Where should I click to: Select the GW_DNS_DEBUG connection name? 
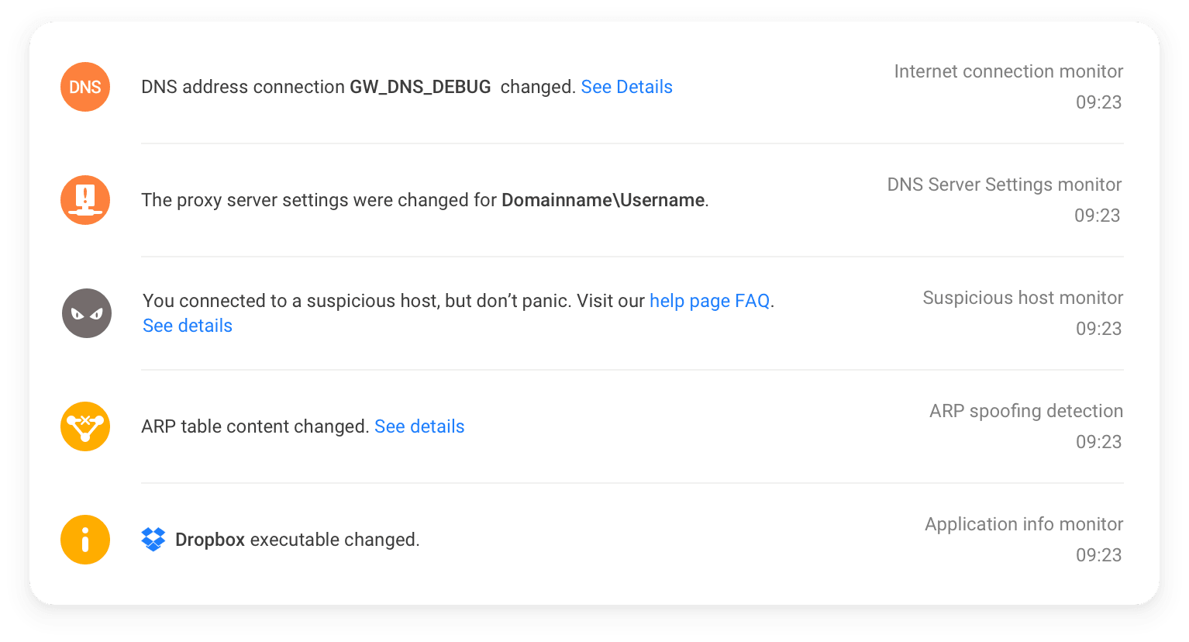420,87
